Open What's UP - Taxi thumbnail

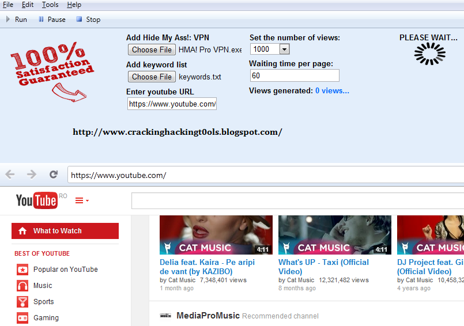point(335,235)
